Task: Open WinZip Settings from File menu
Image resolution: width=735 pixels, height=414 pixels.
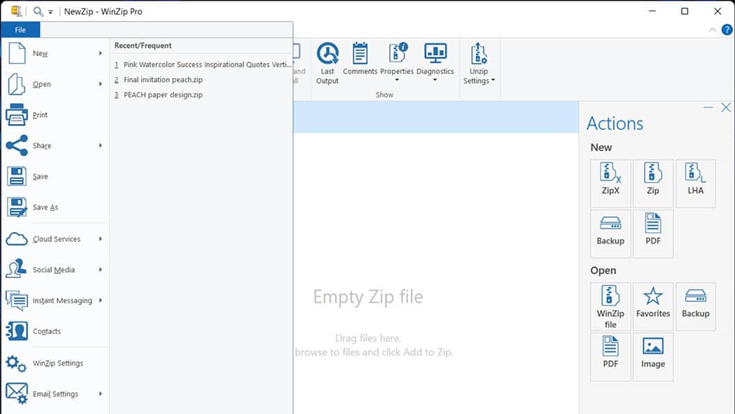Action: coord(57,363)
